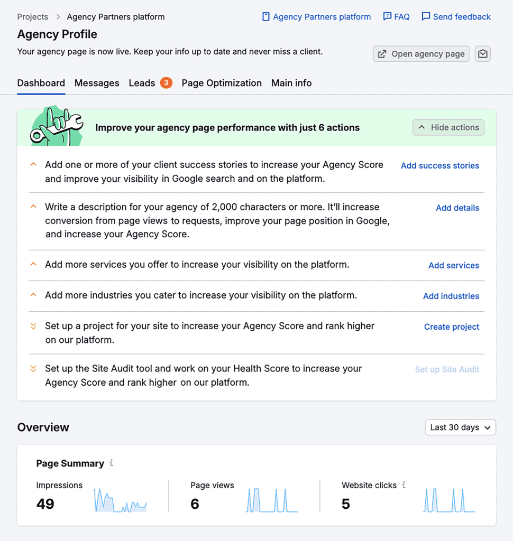The image size is (513, 541).
Task: Collapse the Add success stories action row
Action: click(x=33, y=164)
